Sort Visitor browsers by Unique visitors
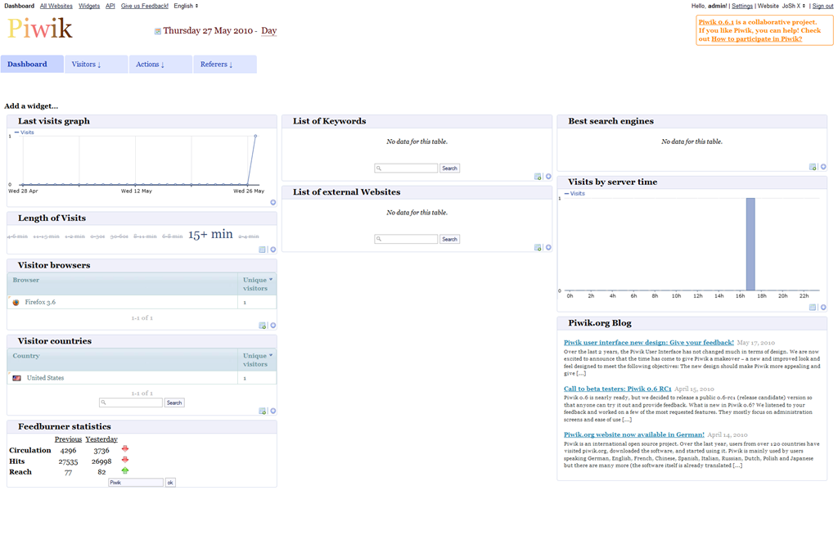Viewport: 838px width, 558px height. pos(257,284)
